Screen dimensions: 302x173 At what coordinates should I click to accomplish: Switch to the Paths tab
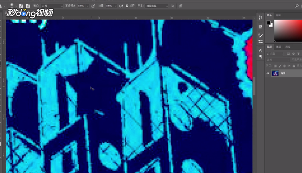click(x=288, y=47)
